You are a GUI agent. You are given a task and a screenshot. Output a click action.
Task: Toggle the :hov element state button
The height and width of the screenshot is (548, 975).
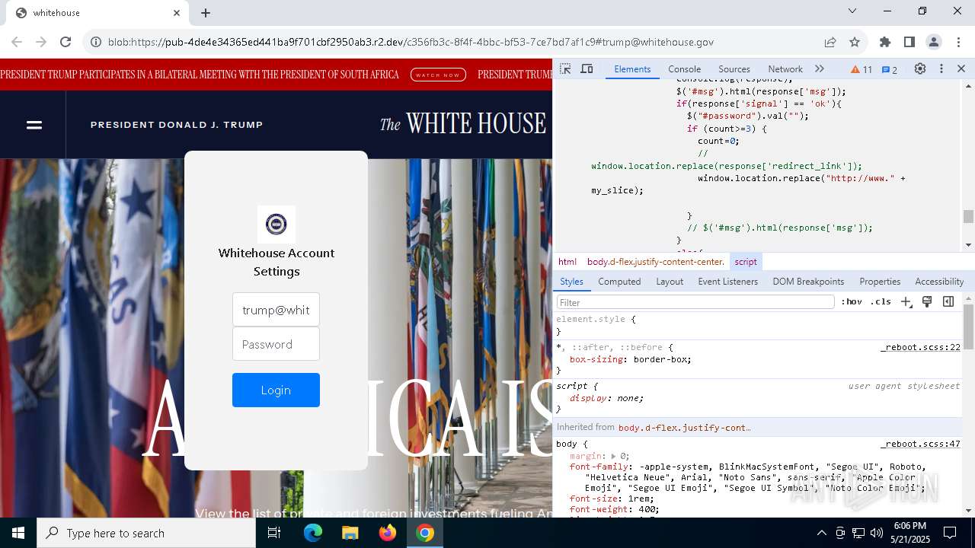pyautogui.click(x=852, y=301)
